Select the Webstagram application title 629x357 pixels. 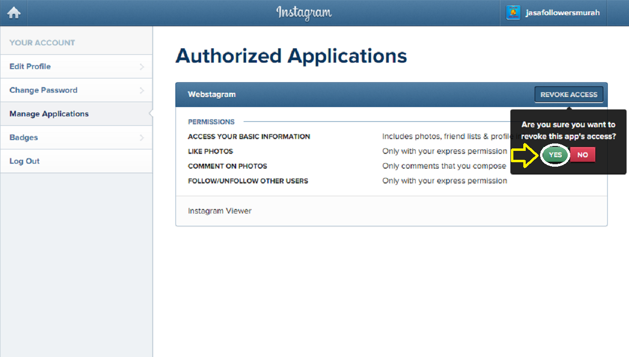[211, 94]
